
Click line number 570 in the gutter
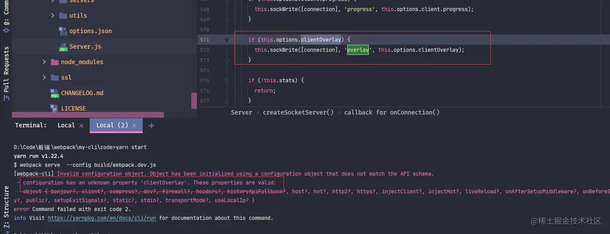tap(205, 30)
